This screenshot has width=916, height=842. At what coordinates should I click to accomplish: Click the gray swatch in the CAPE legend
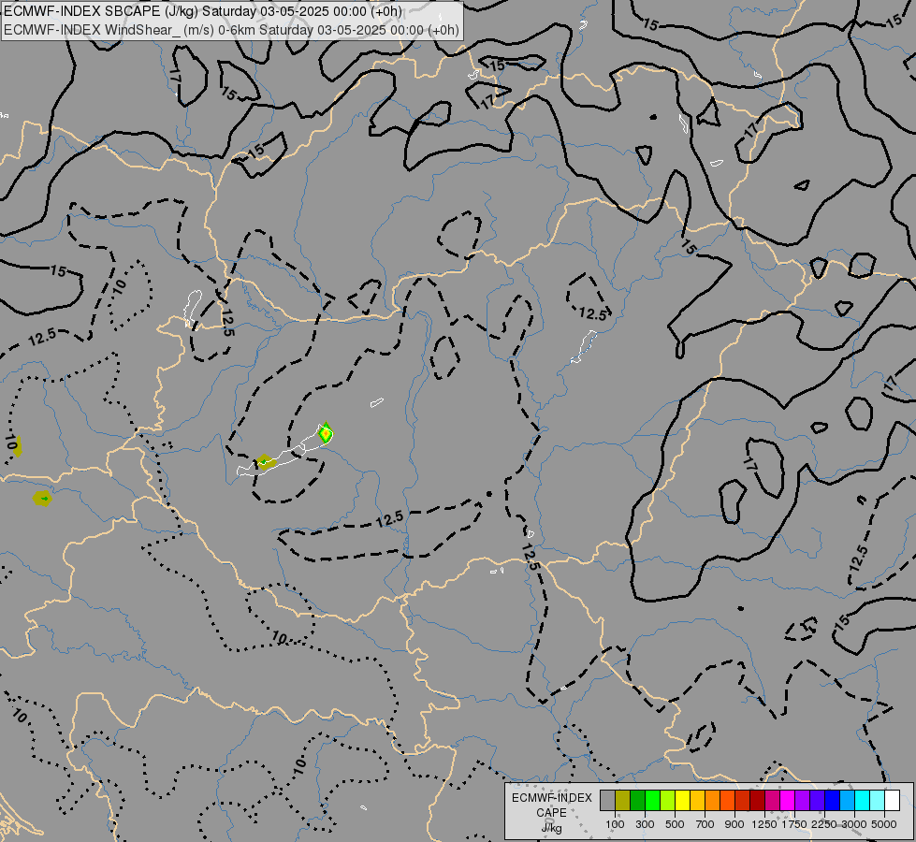(607, 800)
